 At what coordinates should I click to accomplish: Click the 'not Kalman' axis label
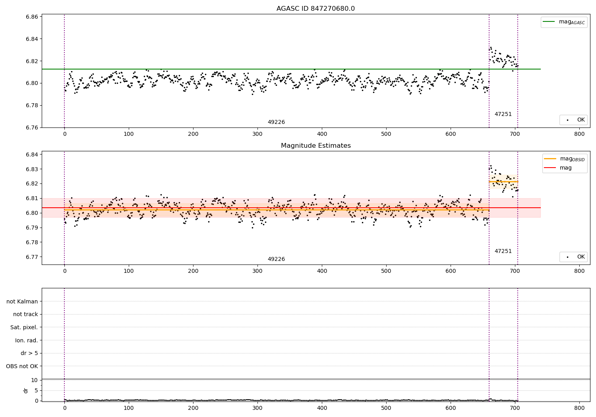coord(22,301)
